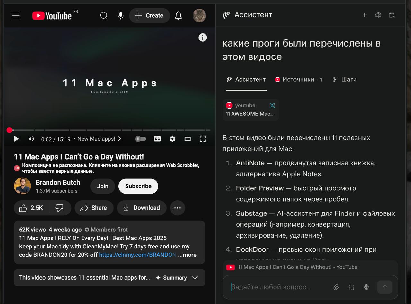Open YouTube search magnifier icon

click(x=104, y=15)
